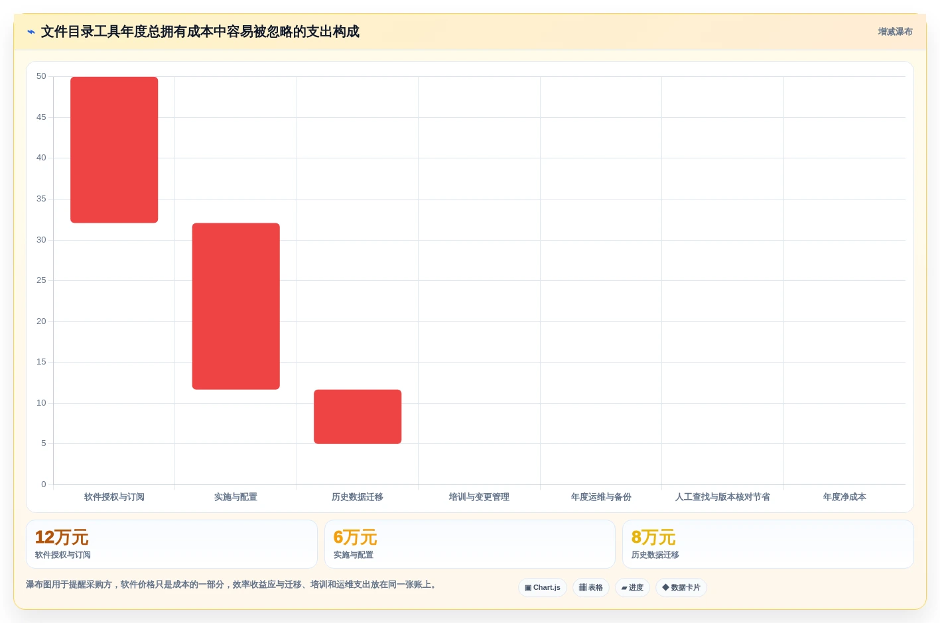The width and height of the screenshot is (940, 623).
Task: Click the red bar for 软件授权与订阅
Action: pyautogui.click(x=114, y=150)
